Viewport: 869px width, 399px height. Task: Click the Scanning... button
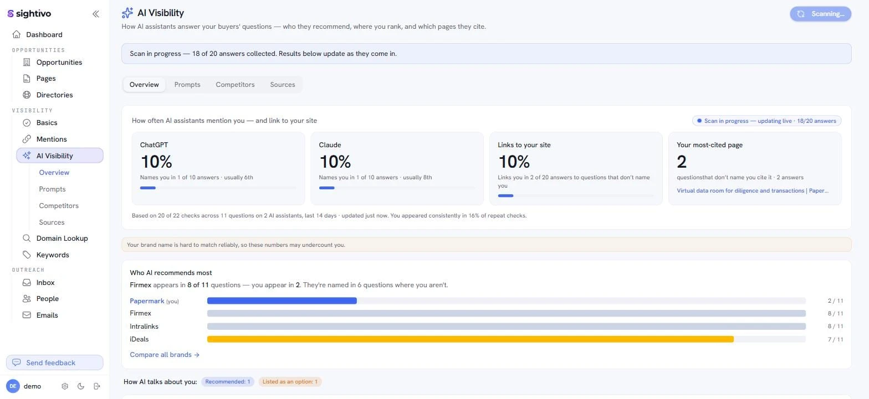[820, 14]
